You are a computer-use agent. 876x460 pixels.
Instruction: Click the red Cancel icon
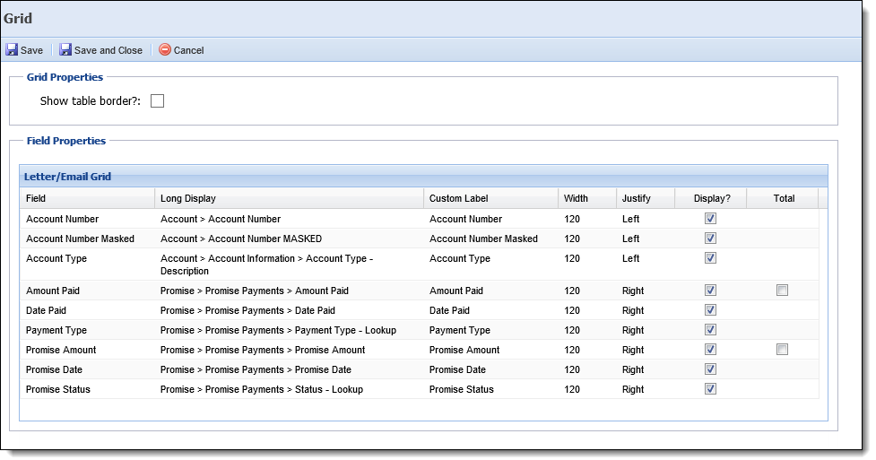165,49
